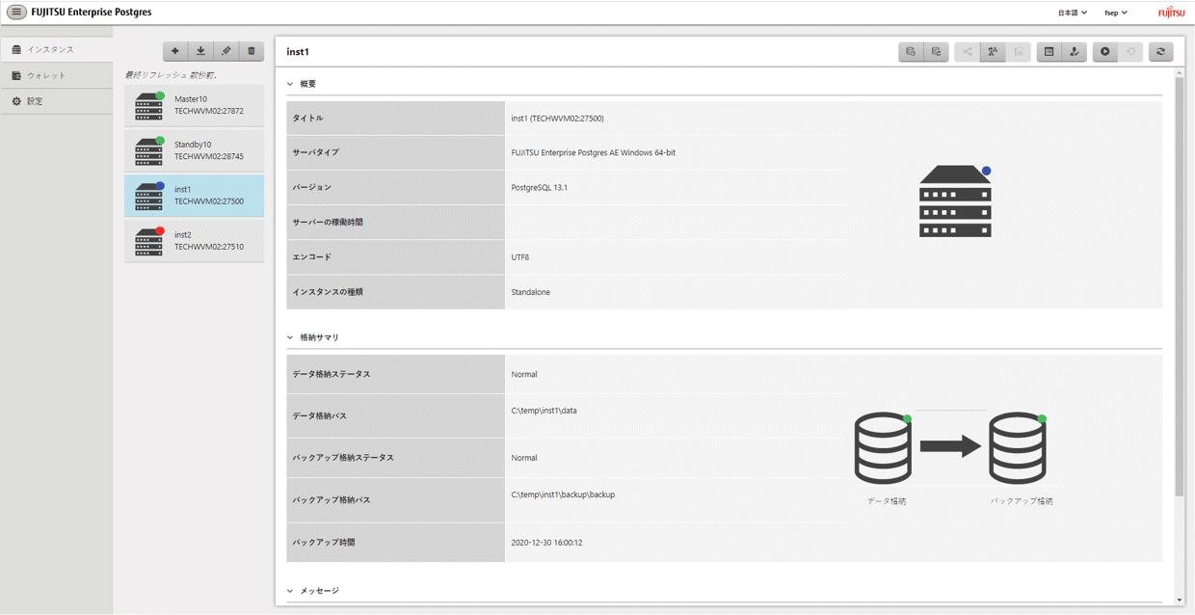Open the インスタンス menu item

coord(57,49)
